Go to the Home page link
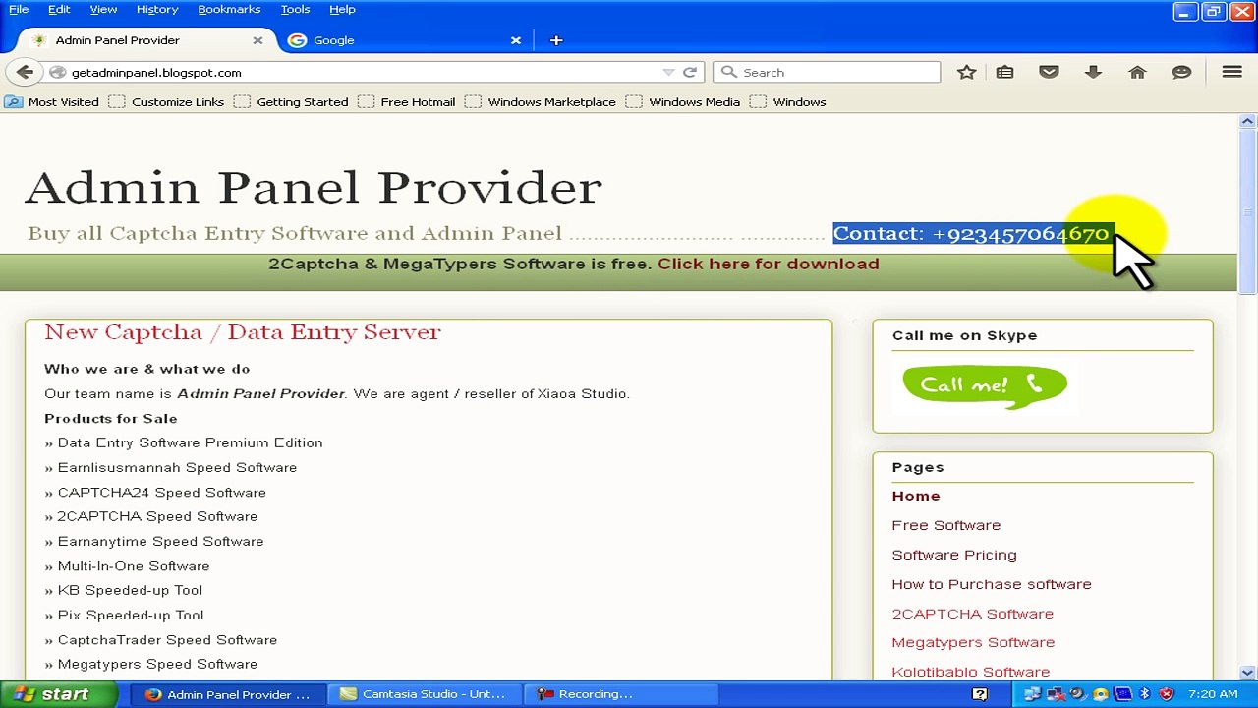 [916, 496]
